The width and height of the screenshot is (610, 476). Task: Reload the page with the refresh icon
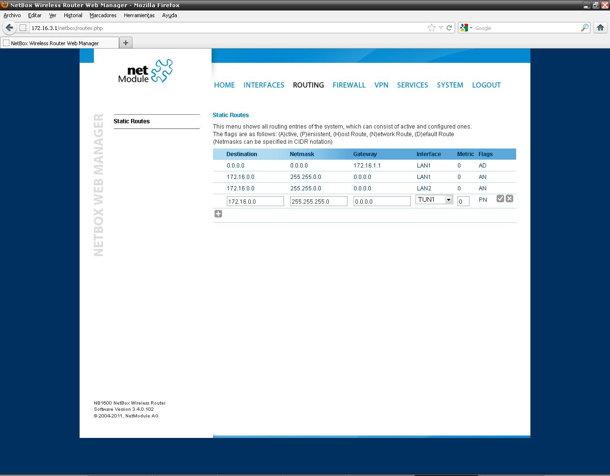pyautogui.click(x=449, y=28)
